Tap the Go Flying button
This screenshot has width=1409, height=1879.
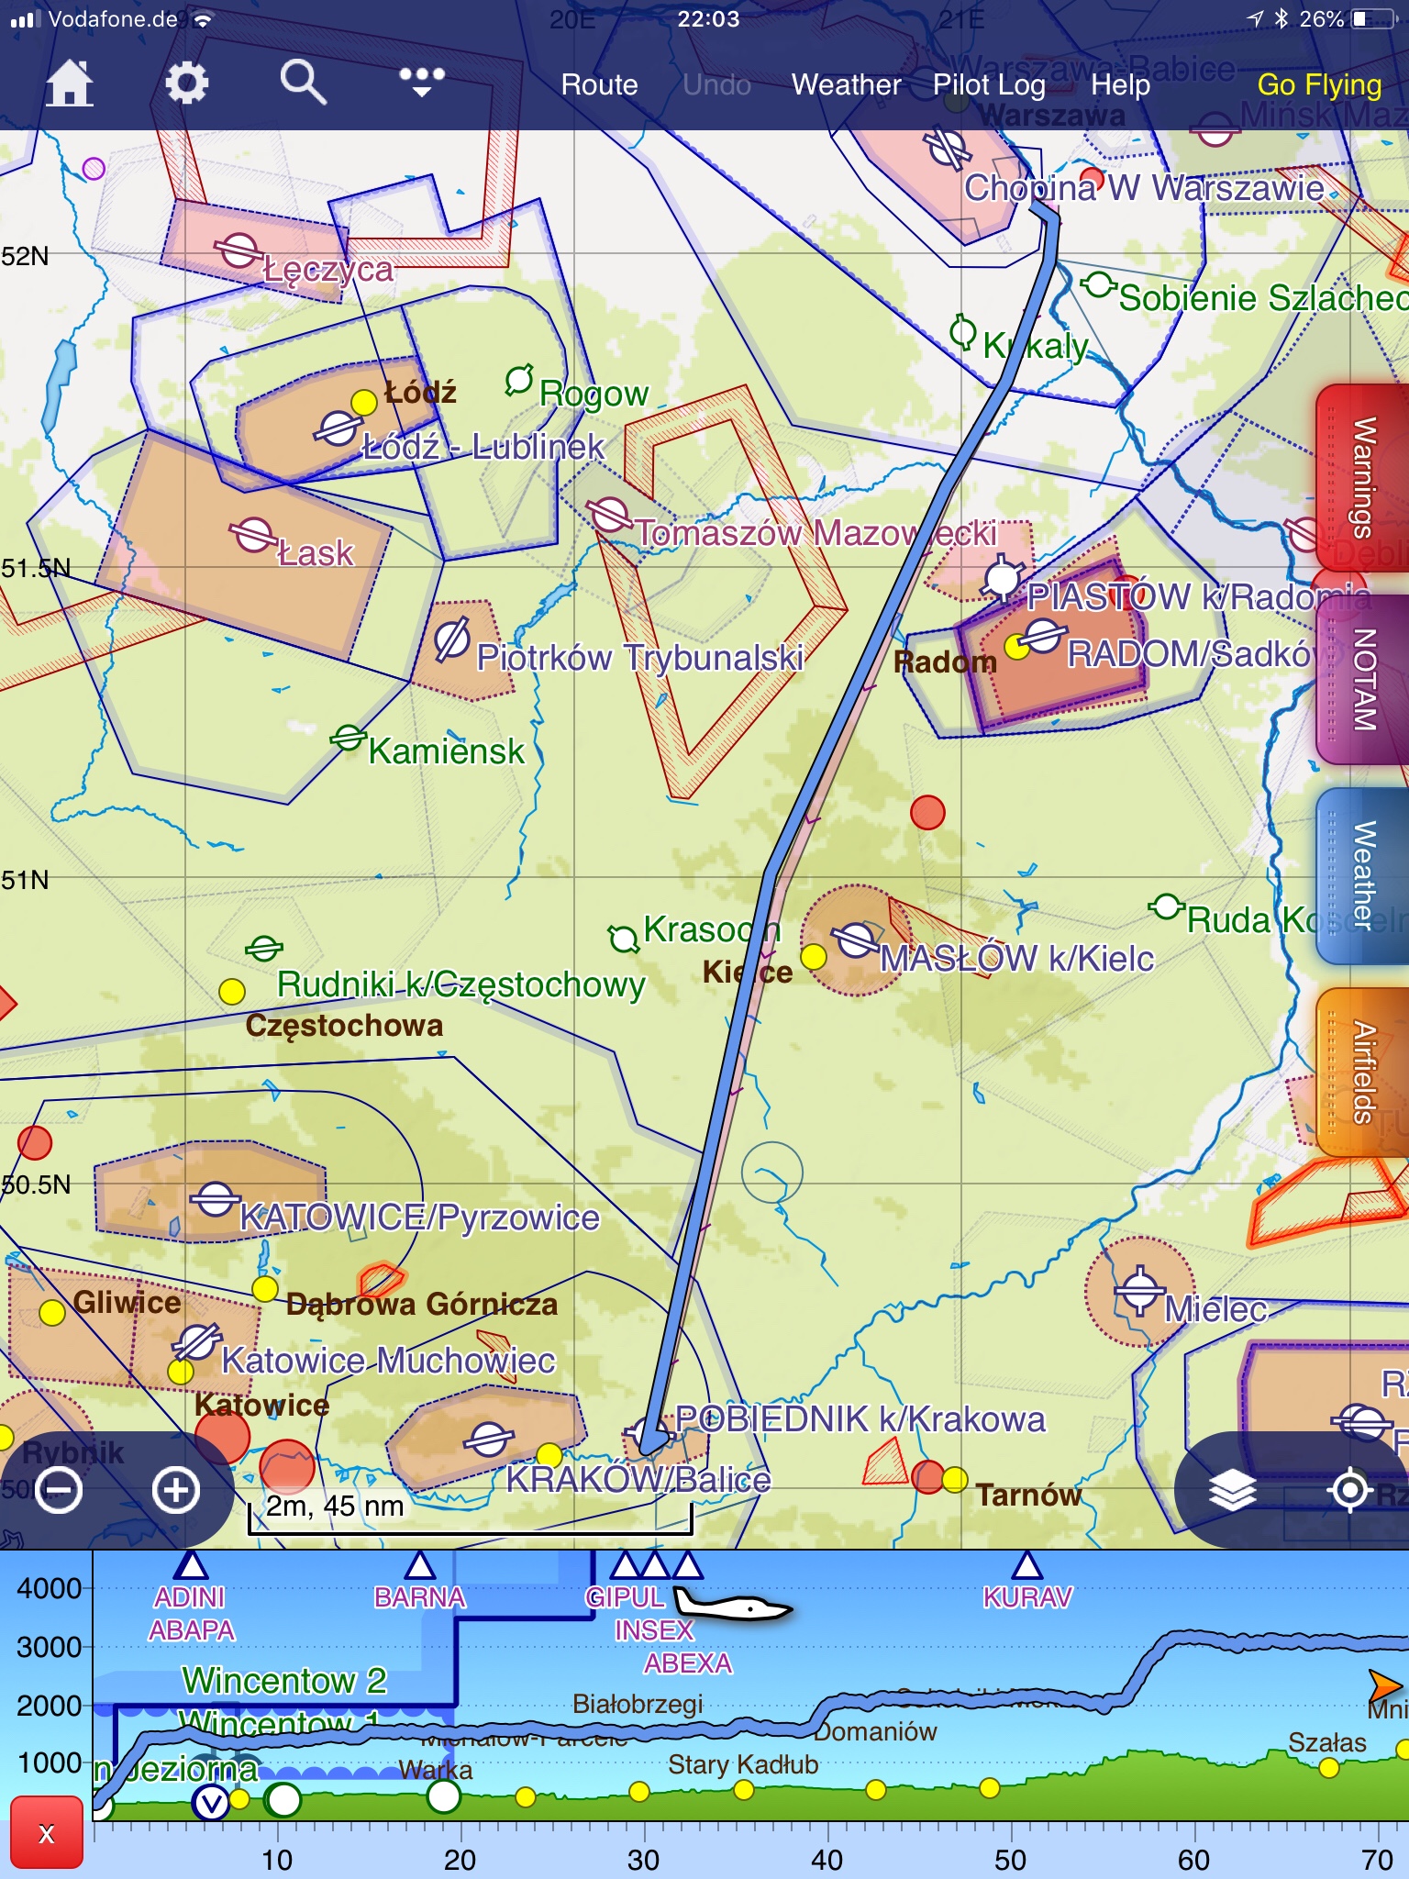[1319, 84]
